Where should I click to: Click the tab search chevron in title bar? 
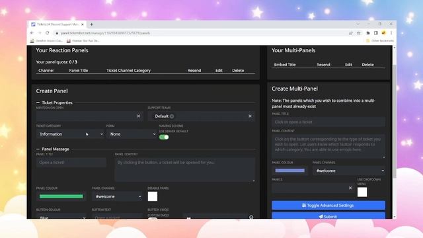358,24
